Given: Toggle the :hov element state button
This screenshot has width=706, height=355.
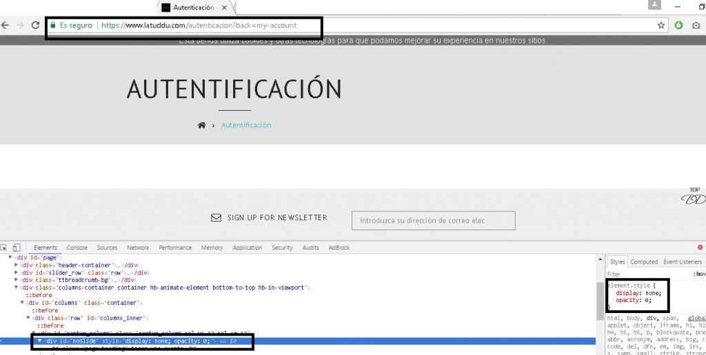Looking at the screenshot, I should coord(699,274).
